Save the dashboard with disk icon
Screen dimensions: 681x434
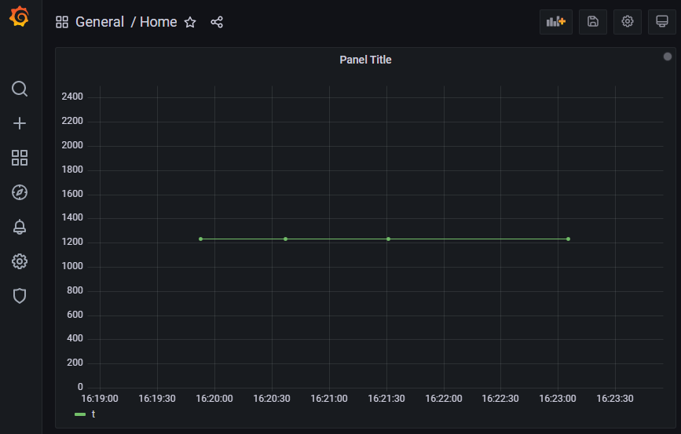click(593, 22)
